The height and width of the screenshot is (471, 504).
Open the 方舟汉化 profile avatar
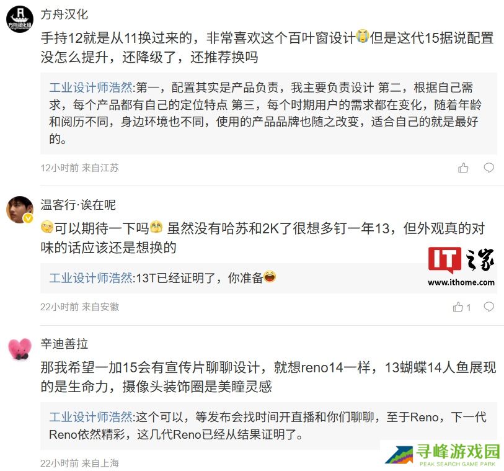(x=20, y=19)
